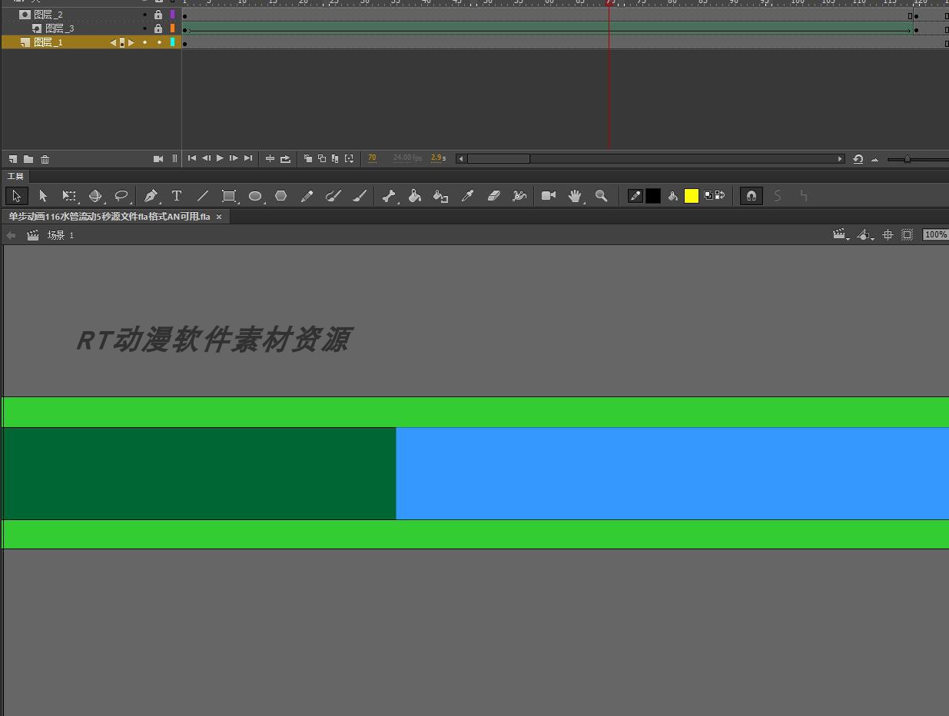The height and width of the screenshot is (716, 949).
Task: Select the Hand tool
Action: [x=575, y=196]
